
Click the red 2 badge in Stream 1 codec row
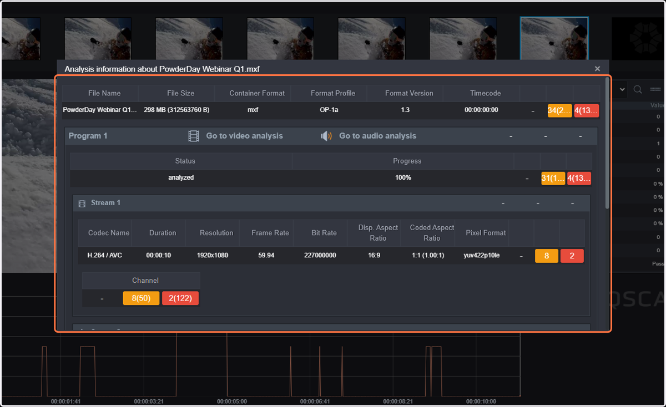(572, 256)
